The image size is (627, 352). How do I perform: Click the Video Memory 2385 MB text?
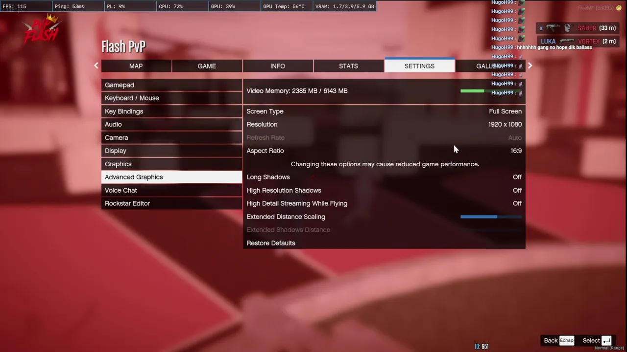coord(297,91)
